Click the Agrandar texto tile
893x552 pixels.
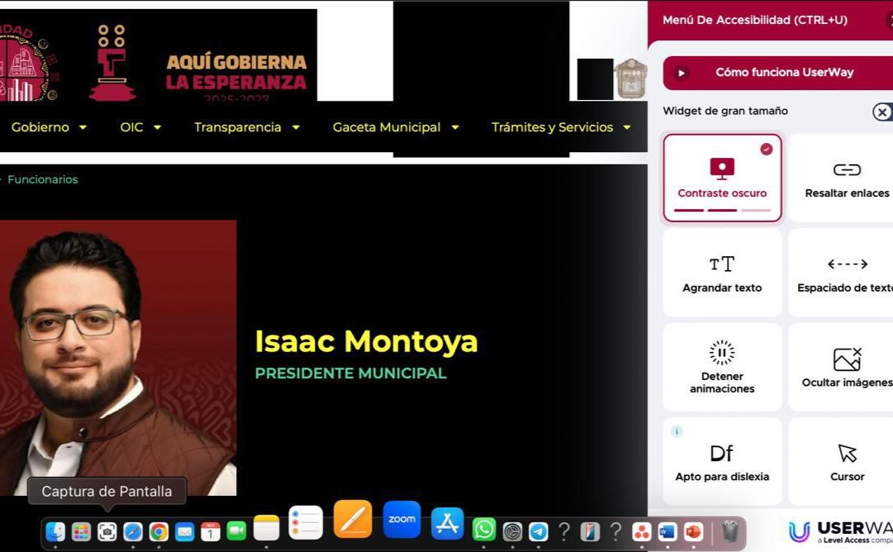coord(722,273)
